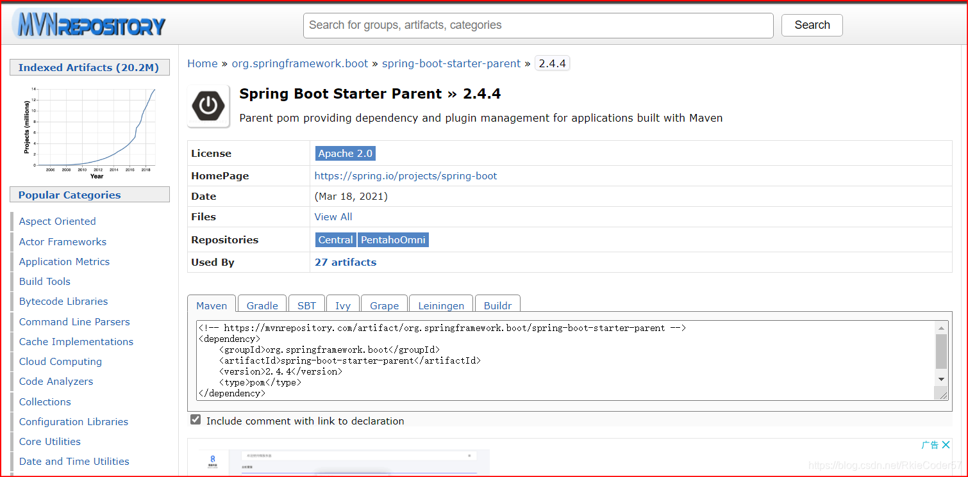The image size is (968, 477).
Task: Open the Cloud Computing category
Action: click(60, 361)
